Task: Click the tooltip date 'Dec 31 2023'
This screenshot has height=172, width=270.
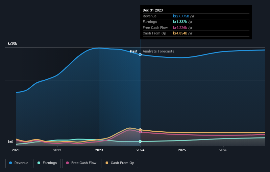Action: [x=153, y=10]
